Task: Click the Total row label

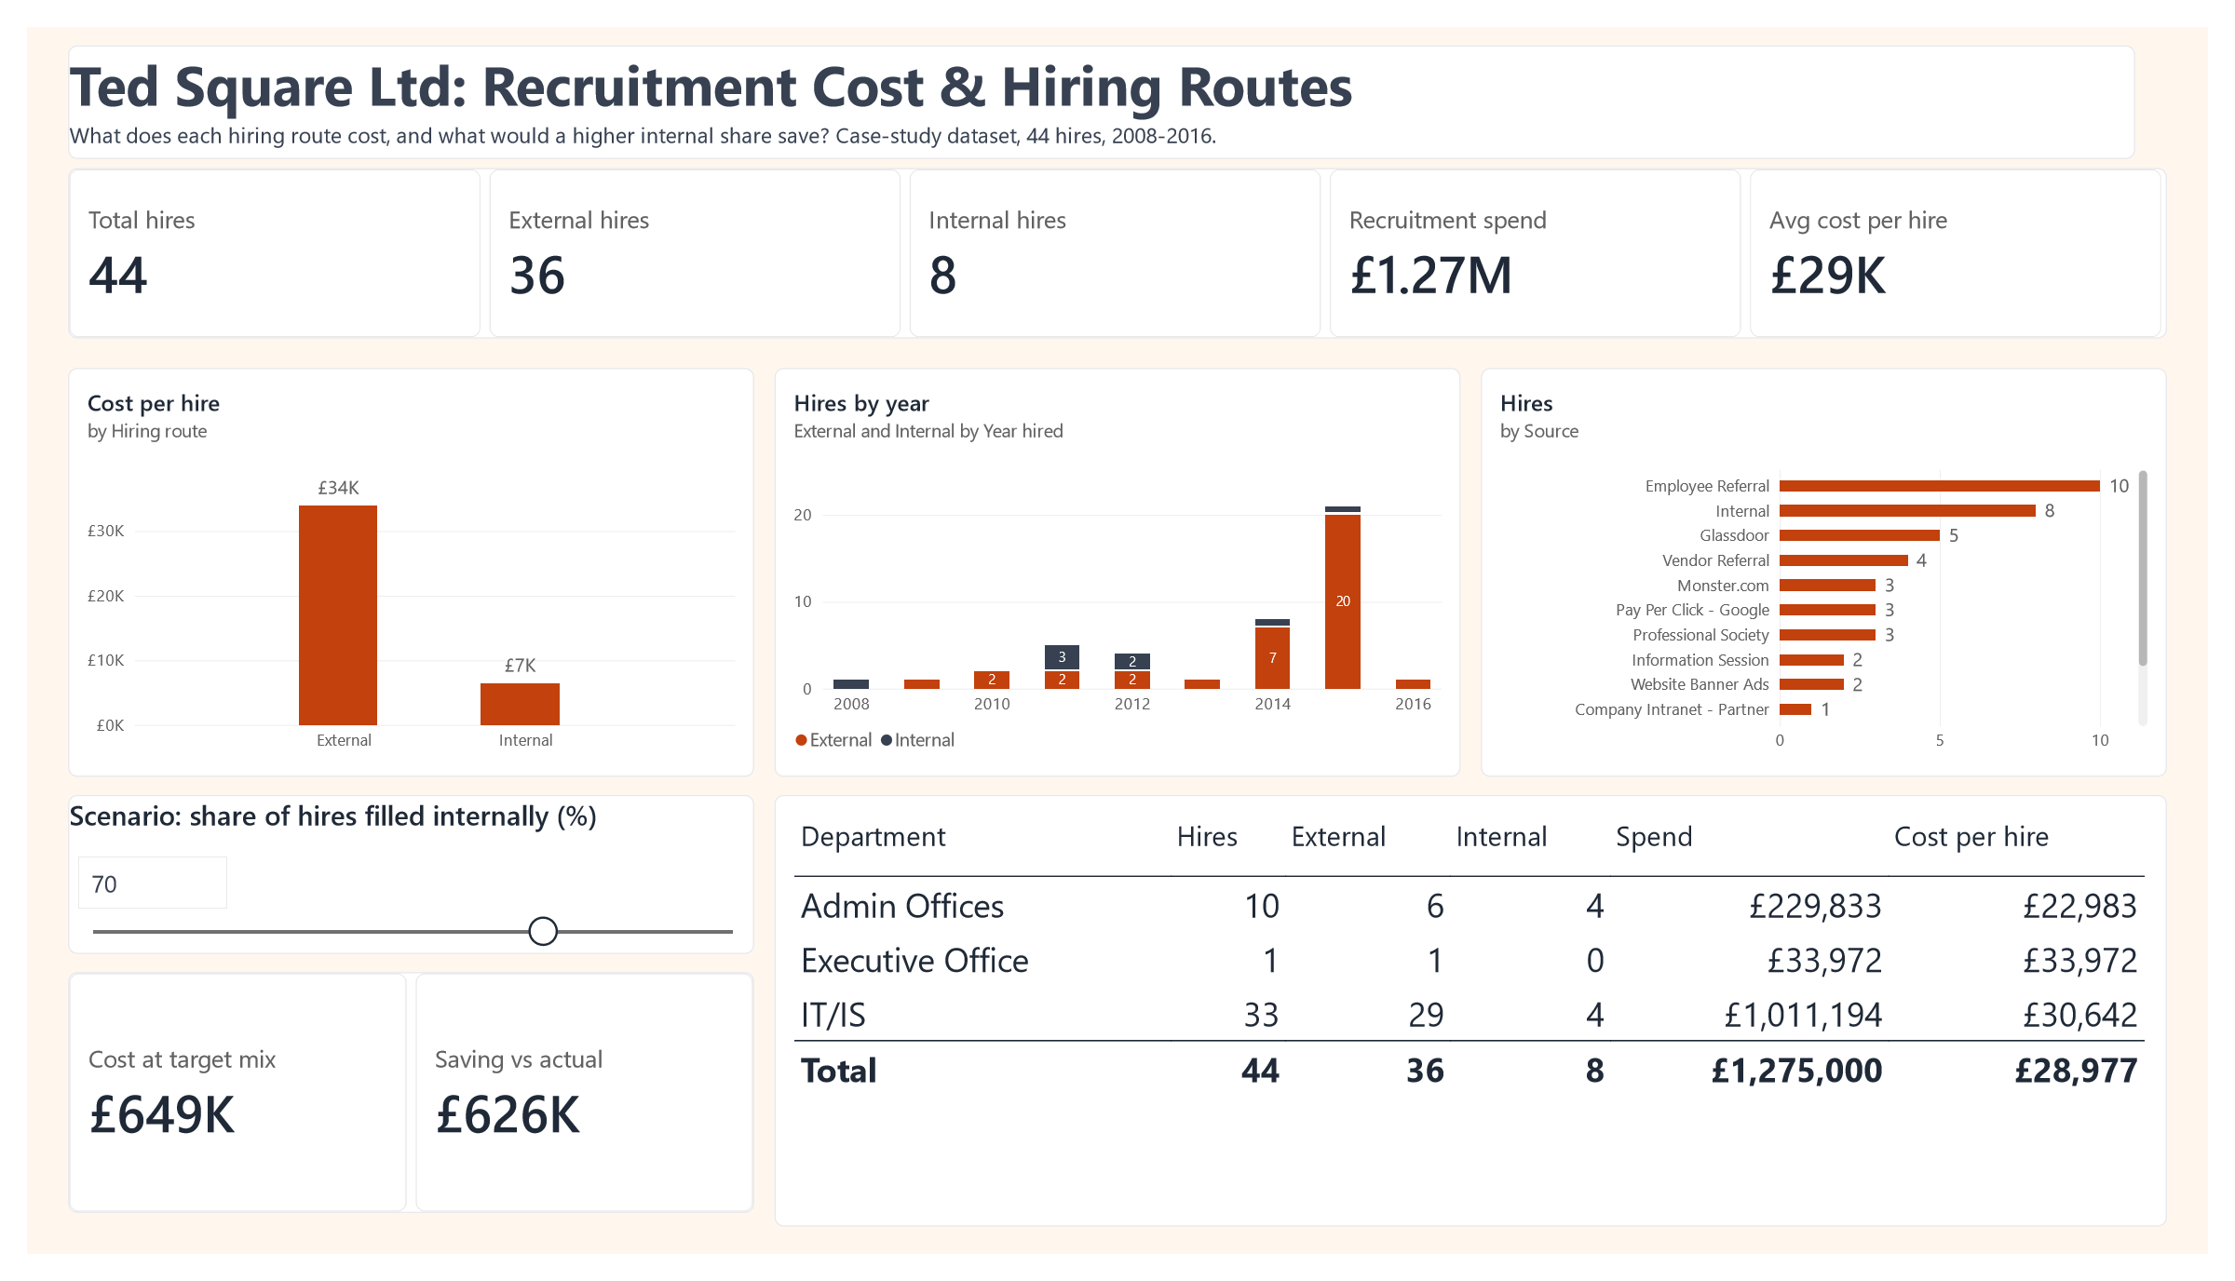Action: click(839, 1071)
